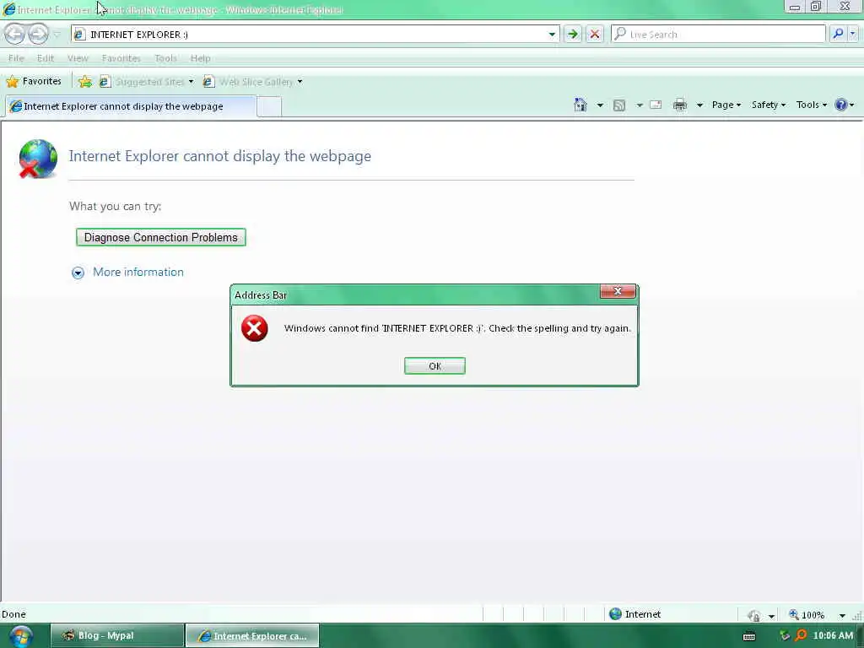Open the File menu
This screenshot has width=864, height=648.
(16, 58)
